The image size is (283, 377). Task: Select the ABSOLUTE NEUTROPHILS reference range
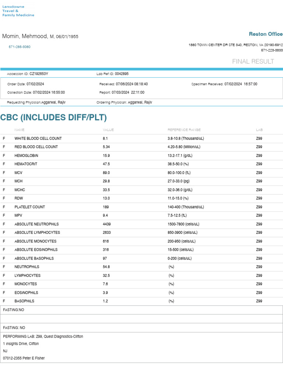(x=184, y=224)
